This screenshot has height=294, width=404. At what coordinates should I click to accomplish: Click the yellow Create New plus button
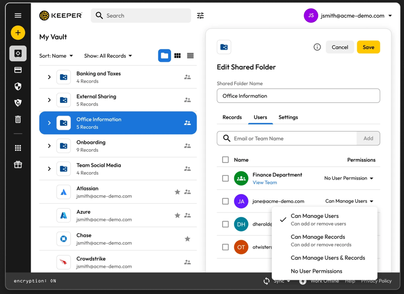(x=18, y=33)
